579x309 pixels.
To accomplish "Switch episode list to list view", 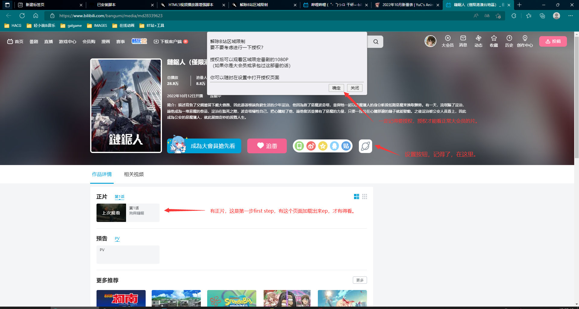I will 356,197.
